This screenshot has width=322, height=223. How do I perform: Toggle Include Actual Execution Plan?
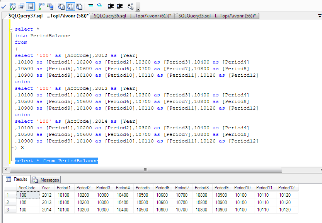[x=41, y=7]
